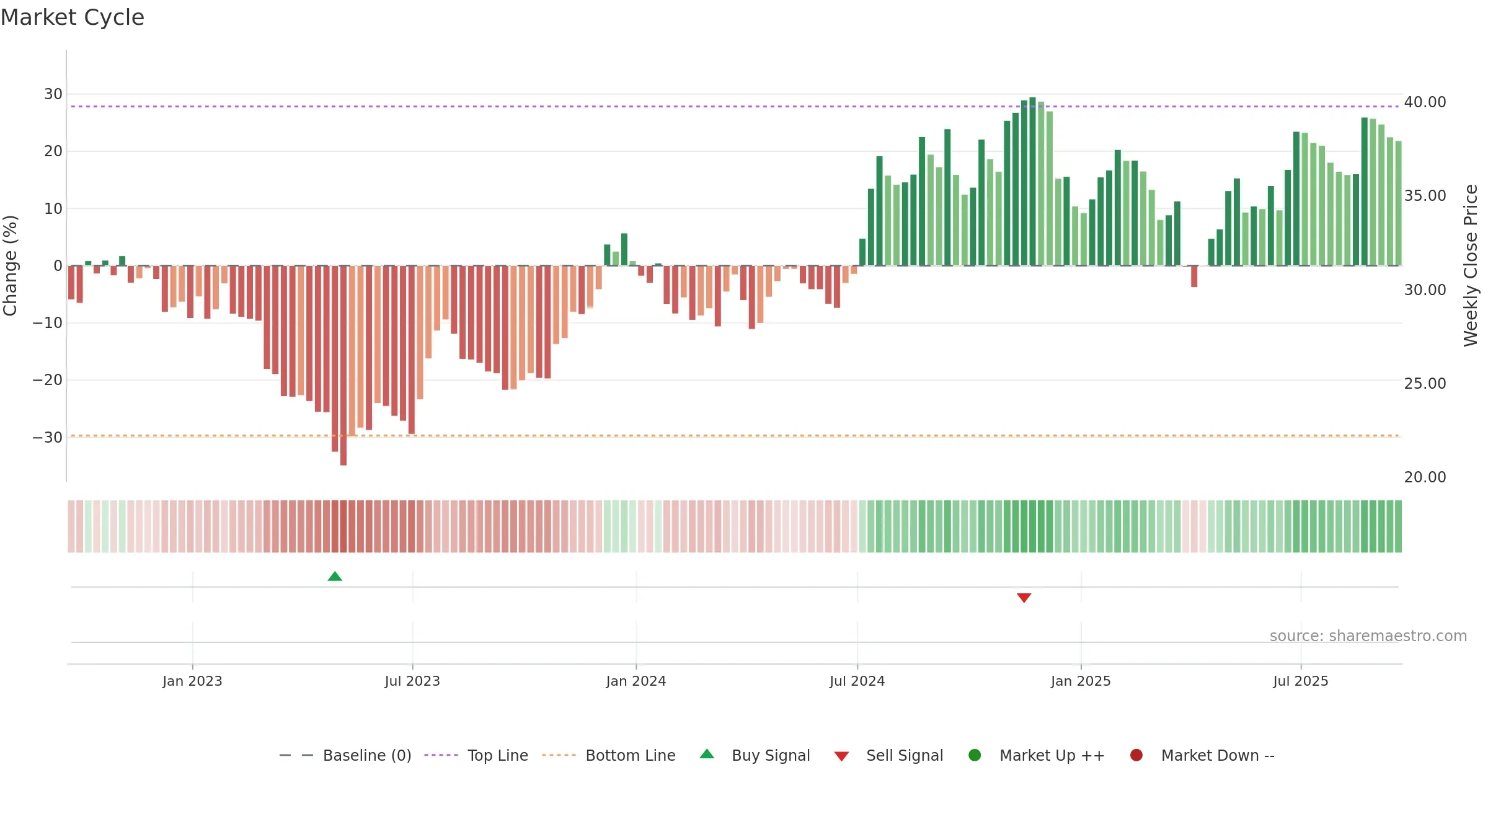Click the −20 tick on Change axis
Image resolution: width=1488 pixels, height=837 pixels.
point(48,380)
